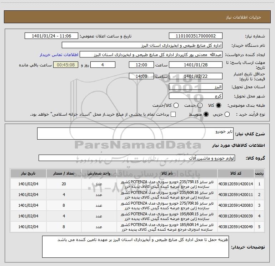Viewport: 275px width, 266px height.
Task: Click the general description box تایر خودرو
Action: pos(135,134)
